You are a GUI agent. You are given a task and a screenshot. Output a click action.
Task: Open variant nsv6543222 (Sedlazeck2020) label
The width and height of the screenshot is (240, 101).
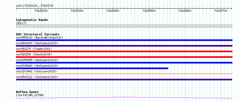point(37,77)
